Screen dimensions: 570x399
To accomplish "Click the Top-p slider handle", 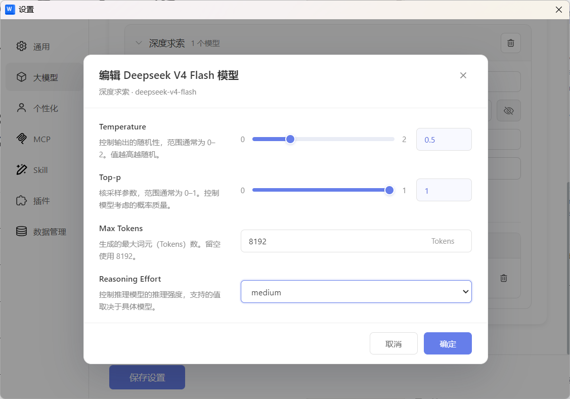I will point(389,190).
